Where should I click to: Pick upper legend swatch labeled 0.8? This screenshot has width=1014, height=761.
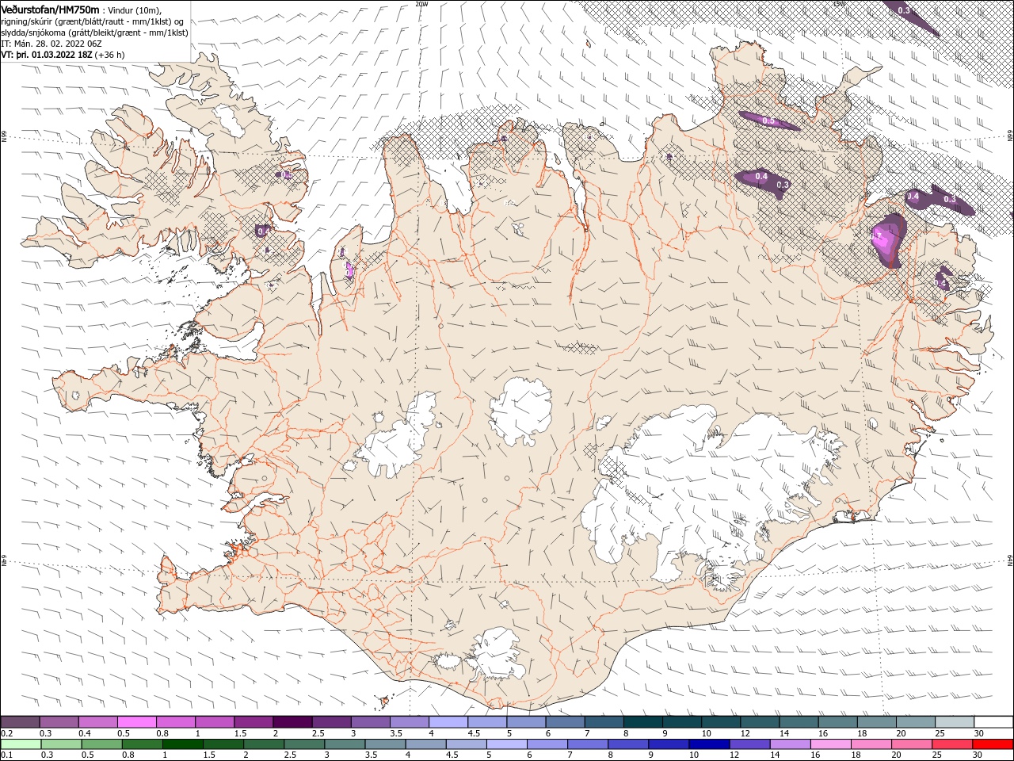[175, 722]
